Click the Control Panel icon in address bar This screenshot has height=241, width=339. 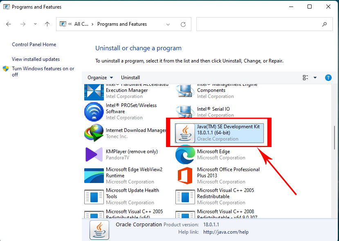(63, 24)
